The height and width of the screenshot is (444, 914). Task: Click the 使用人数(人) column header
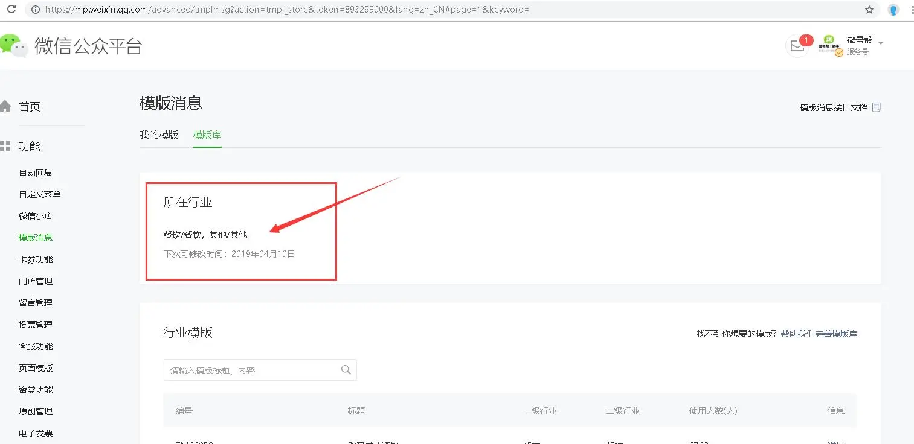tap(713, 411)
